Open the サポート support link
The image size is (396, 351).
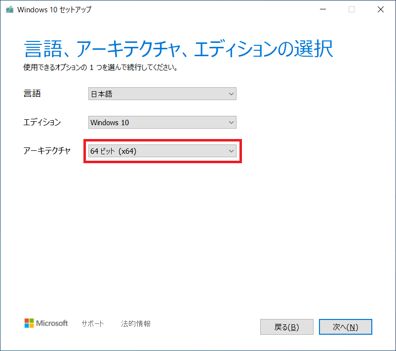point(92,323)
